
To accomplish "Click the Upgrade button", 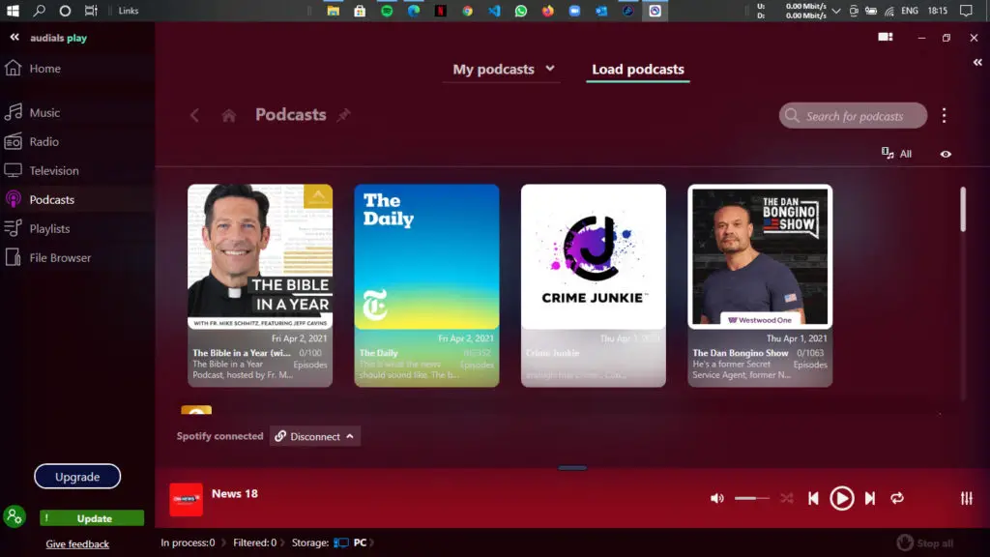I will coord(77,477).
